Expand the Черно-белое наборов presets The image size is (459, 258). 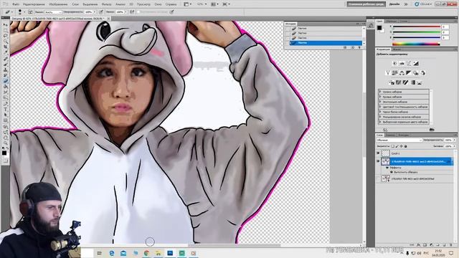[x=380, y=112]
